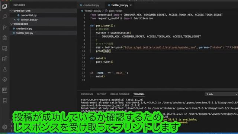238x134 pixels.
Task: Open the tree icon view in activity bar
Action: pos(5,80)
